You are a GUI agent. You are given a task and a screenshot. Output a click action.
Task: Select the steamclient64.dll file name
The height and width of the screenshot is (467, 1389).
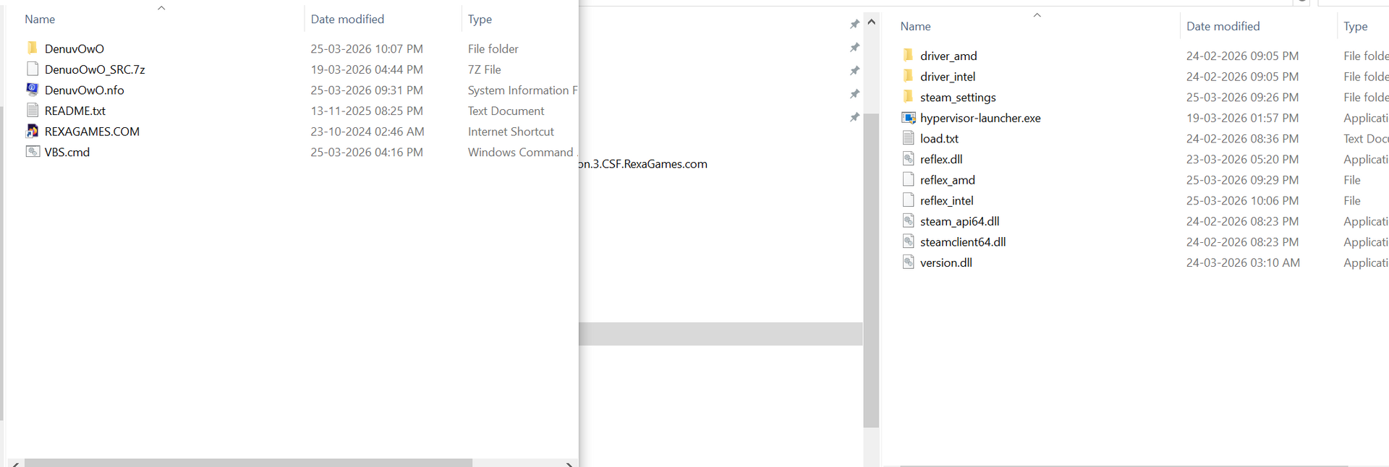point(963,241)
